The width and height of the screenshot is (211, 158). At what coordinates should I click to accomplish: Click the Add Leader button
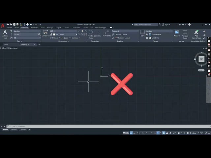(121, 35)
